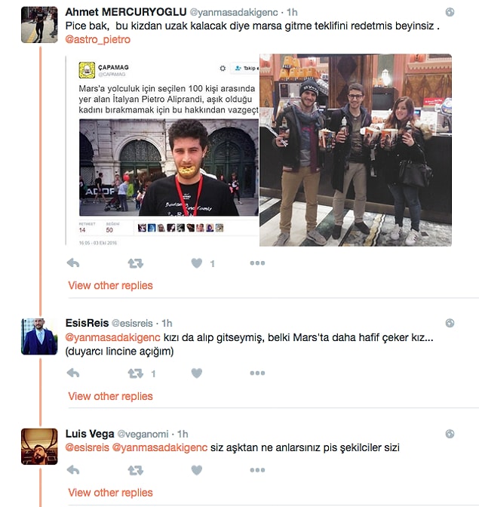Open more options on Luis Vega's tweet
Screen dimensions: 479x507
[257, 470]
